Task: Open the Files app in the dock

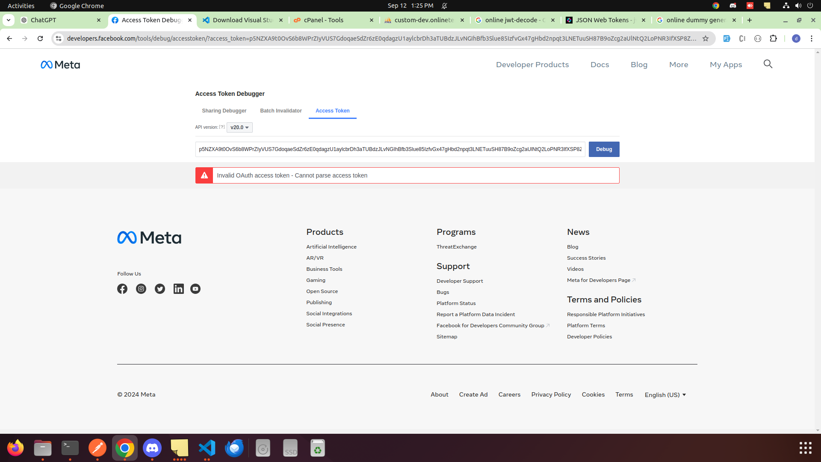Action: coord(43,448)
